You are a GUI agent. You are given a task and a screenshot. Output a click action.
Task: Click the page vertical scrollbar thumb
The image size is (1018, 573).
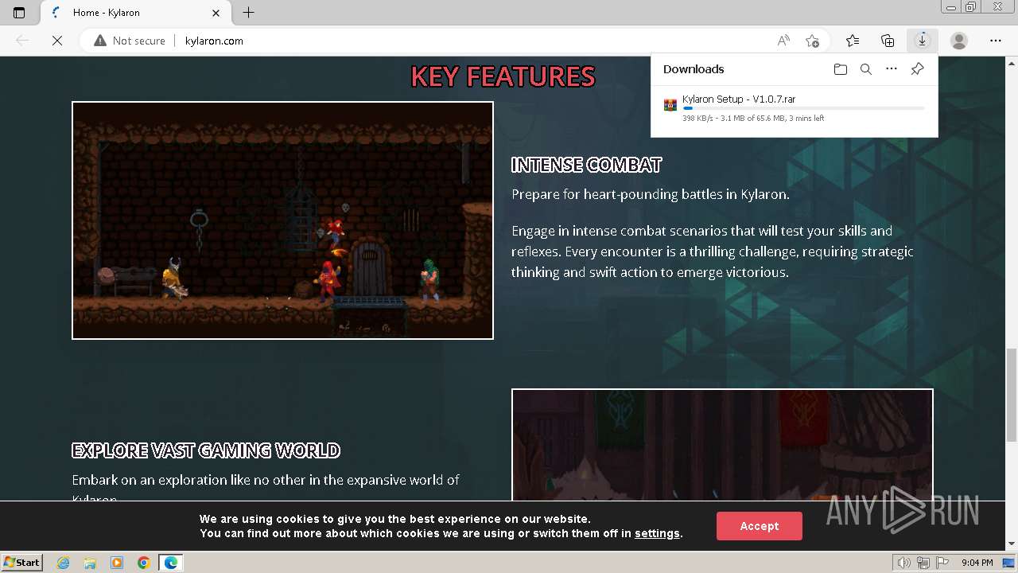[1011, 395]
